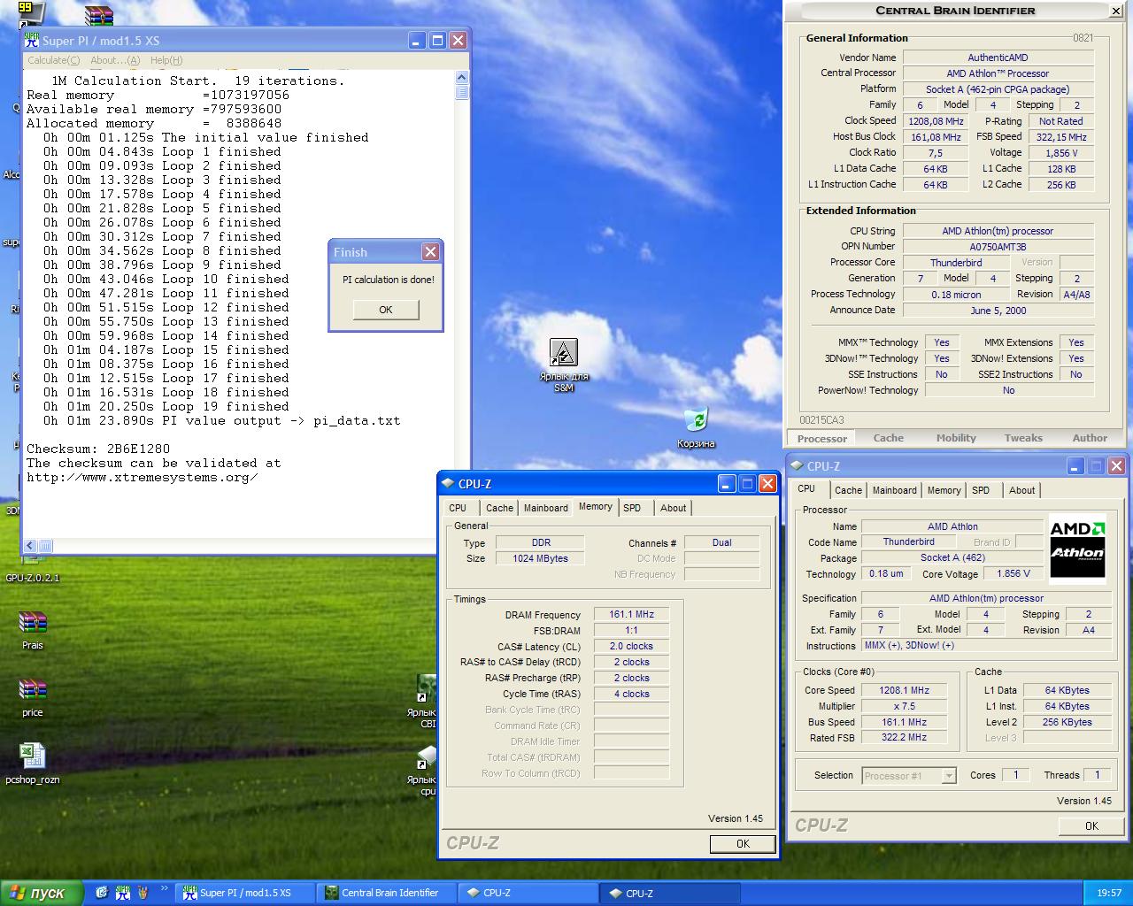Switch to Tweaks tab in Central Brain Identifier
Image resolution: width=1133 pixels, height=906 pixels.
point(1023,438)
